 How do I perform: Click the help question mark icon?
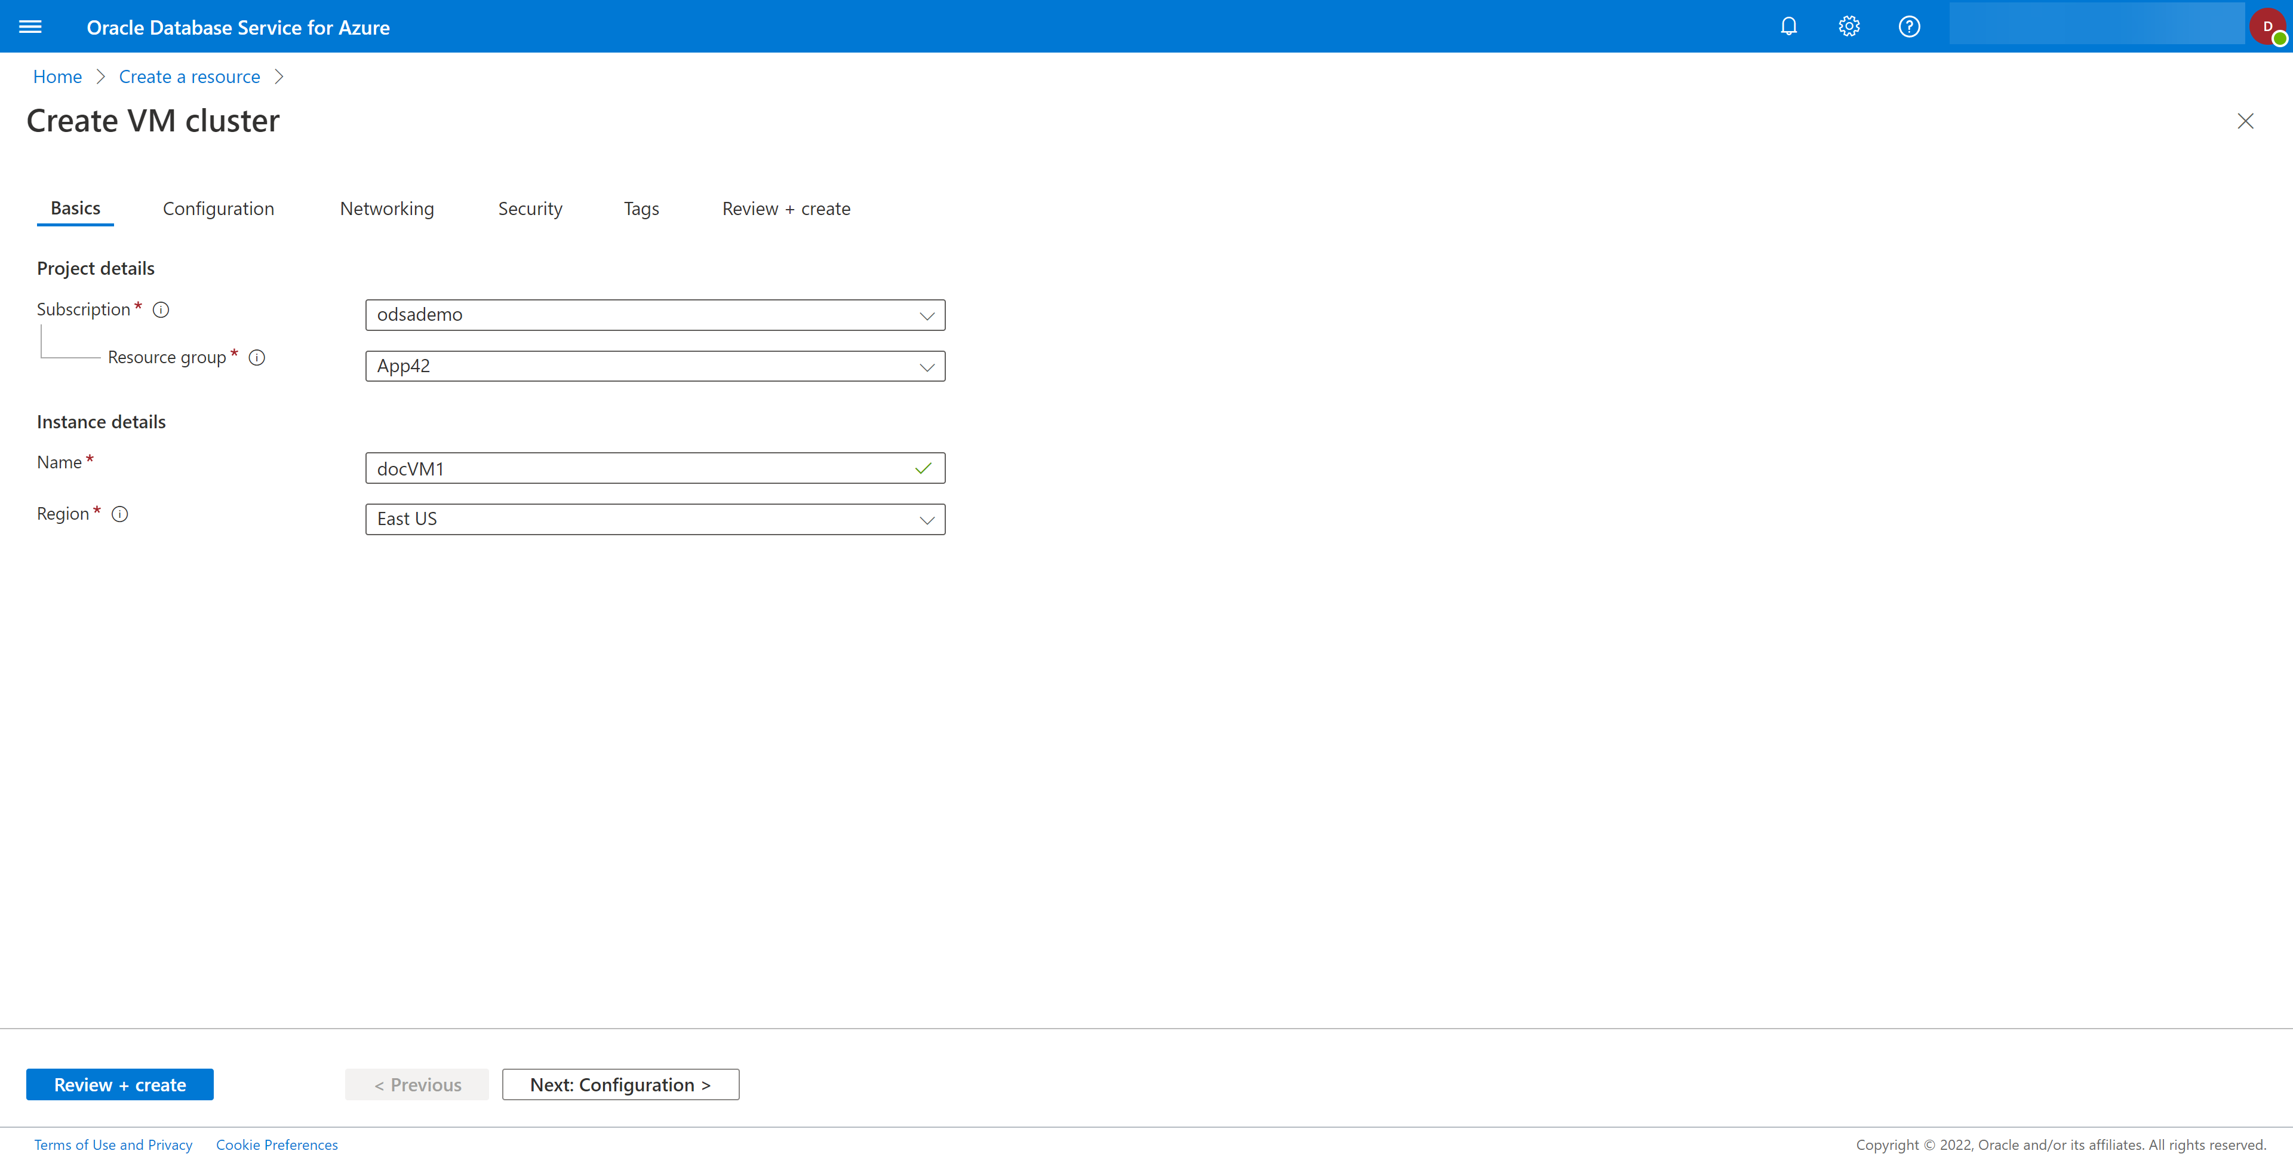pyautogui.click(x=1910, y=27)
